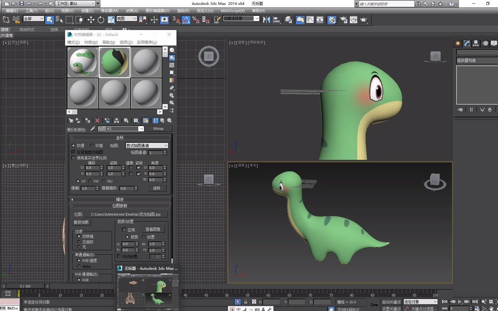Toggle Show Shaded Material in Viewport icon
The image size is (498, 311).
click(145, 120)
